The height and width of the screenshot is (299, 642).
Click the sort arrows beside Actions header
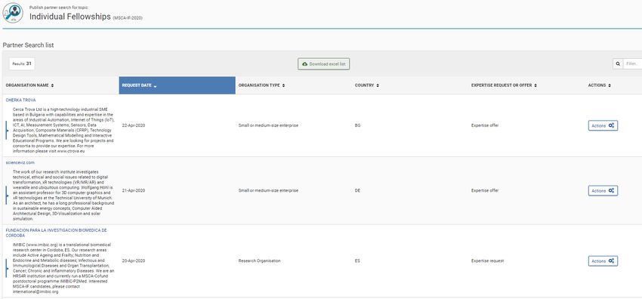click(x=610, y=85)
